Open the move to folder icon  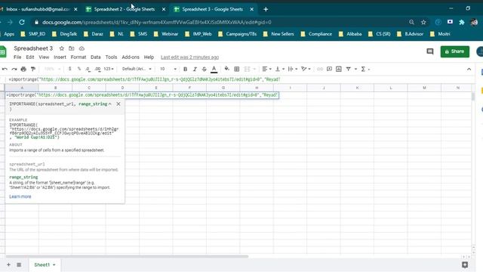[x=72, y=48]
